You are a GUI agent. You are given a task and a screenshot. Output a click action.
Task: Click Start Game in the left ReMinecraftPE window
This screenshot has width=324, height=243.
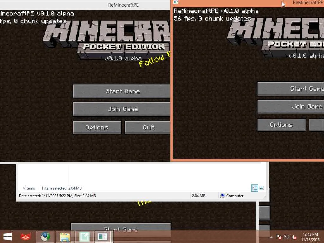click(x=121, y=91)
